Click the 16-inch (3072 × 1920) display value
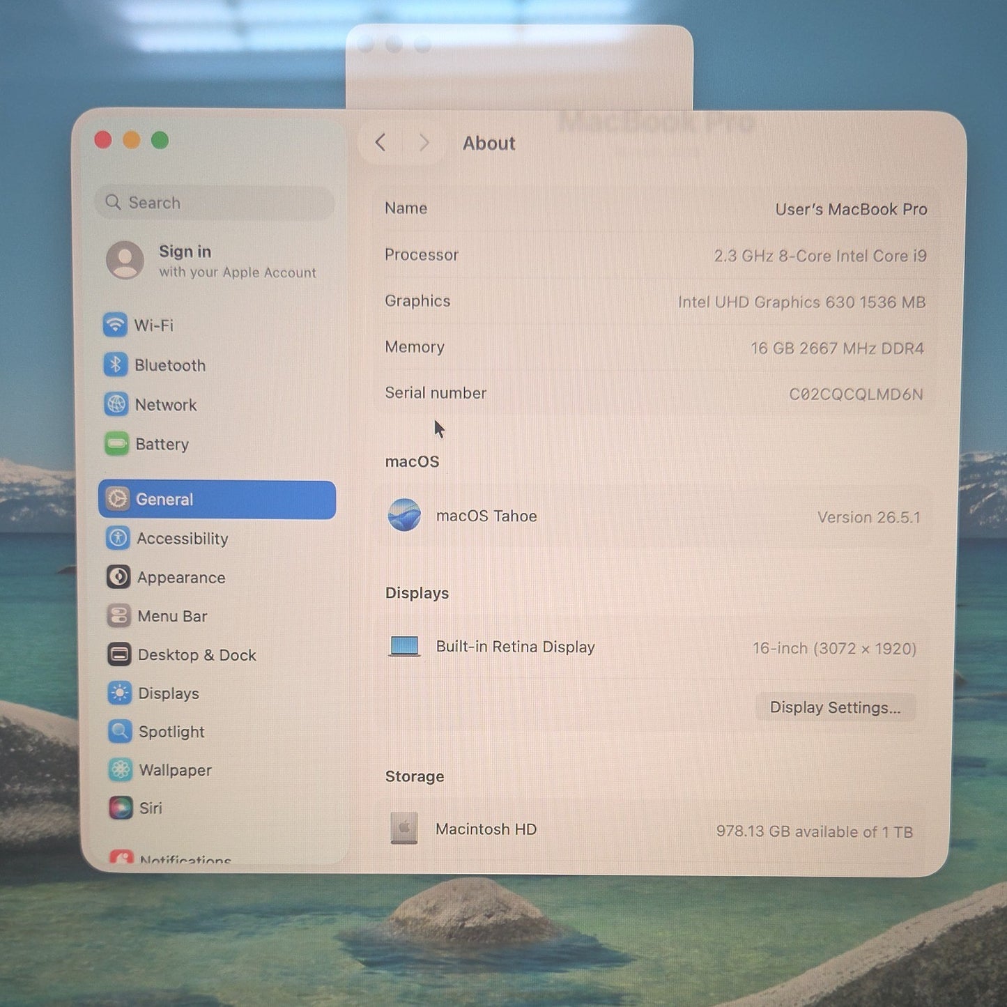Viewport: 1007px width, 1007px height. [x=834, y=648]
